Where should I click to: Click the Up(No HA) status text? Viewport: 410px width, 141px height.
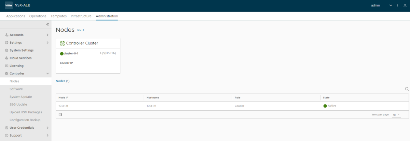point(108,53)
